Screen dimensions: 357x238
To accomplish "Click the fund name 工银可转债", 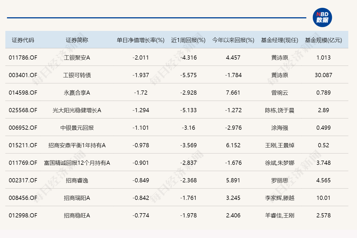I will 77,75.
